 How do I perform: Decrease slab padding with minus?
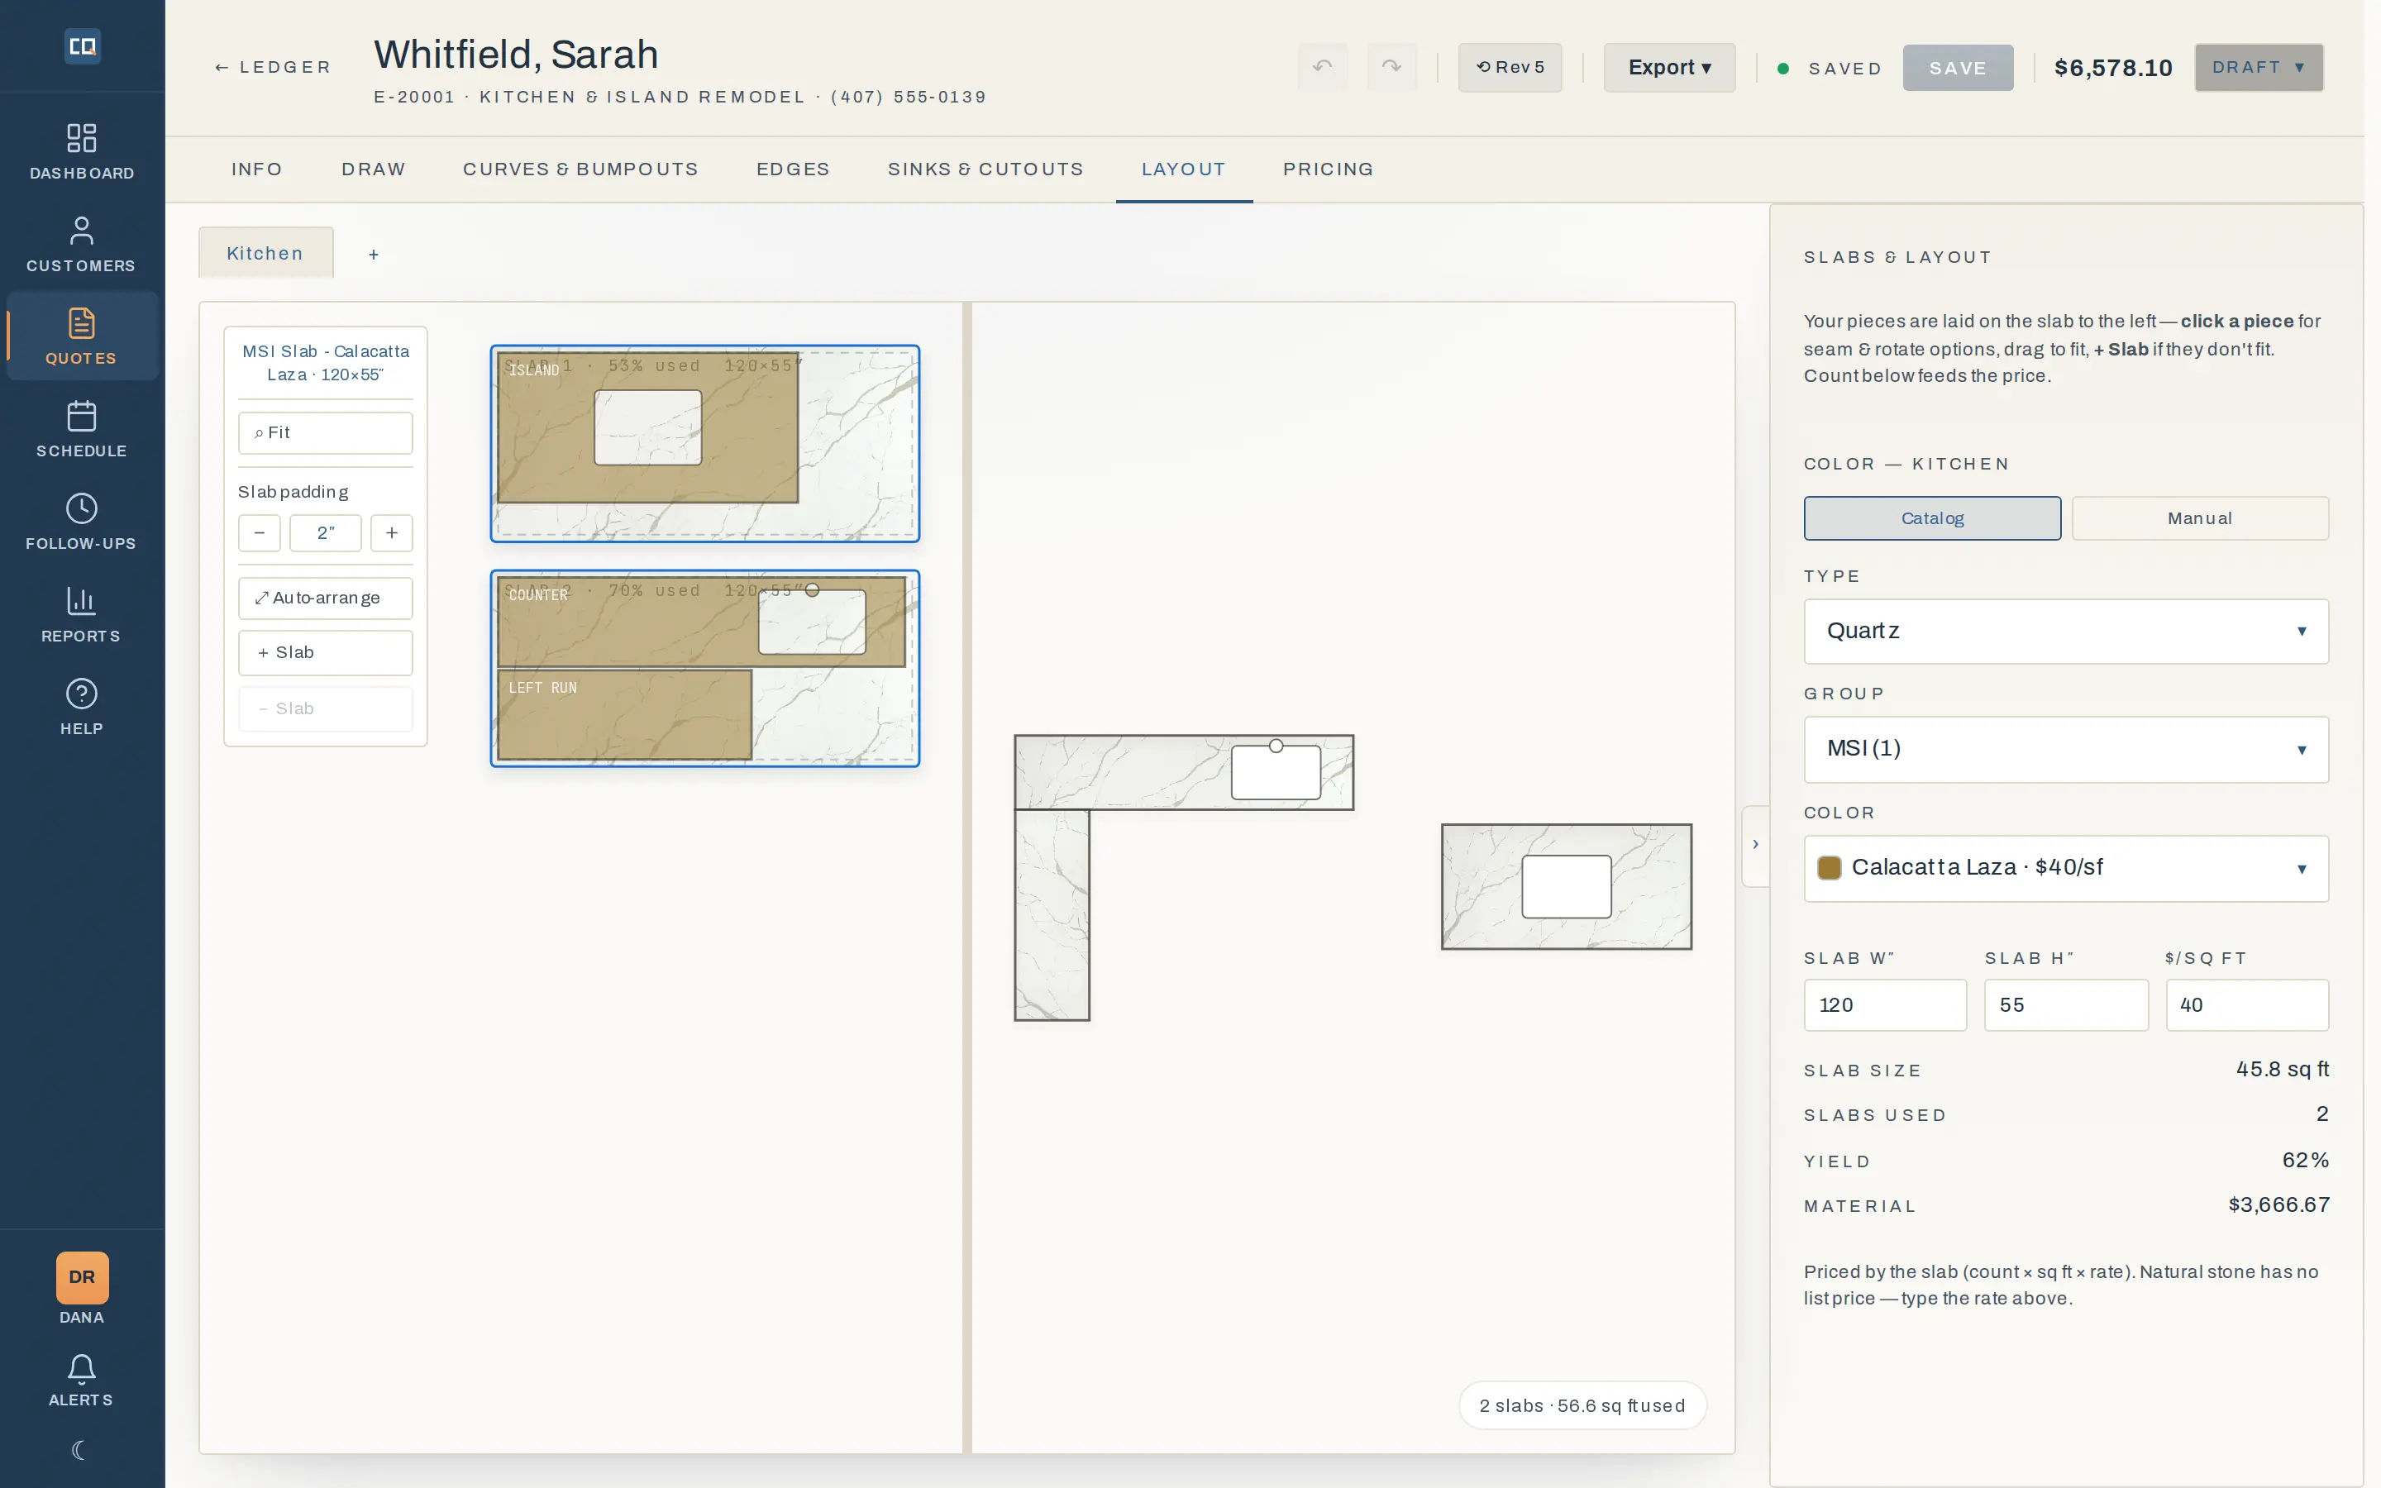[259, 532]
